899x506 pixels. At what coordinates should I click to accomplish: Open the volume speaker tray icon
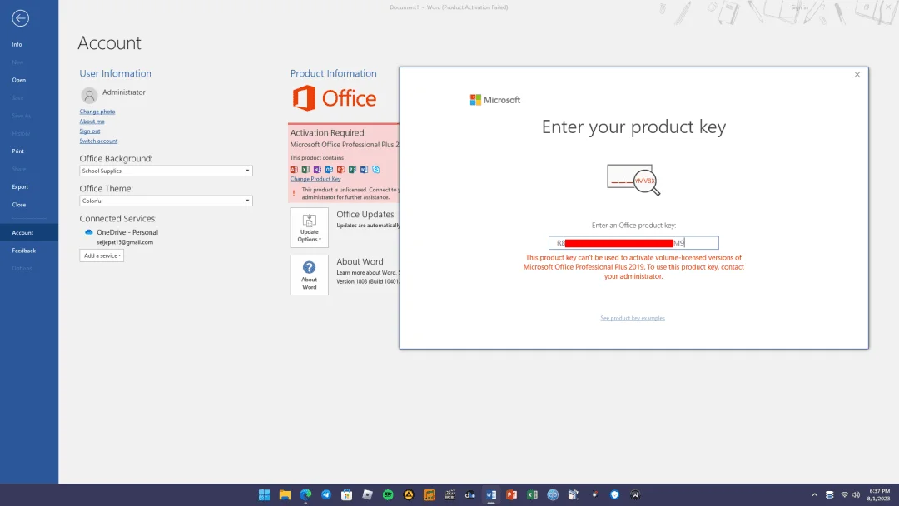coord(856,494)
